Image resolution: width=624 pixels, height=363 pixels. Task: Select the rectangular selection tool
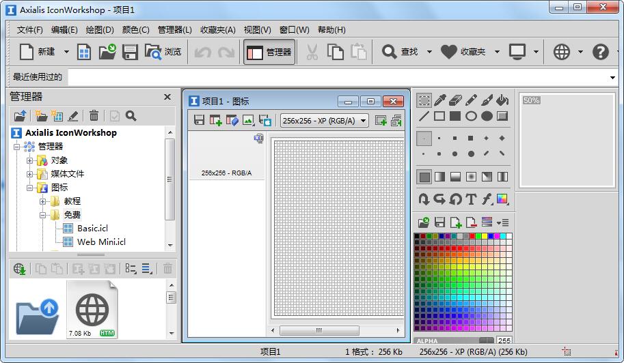(424, 100)
